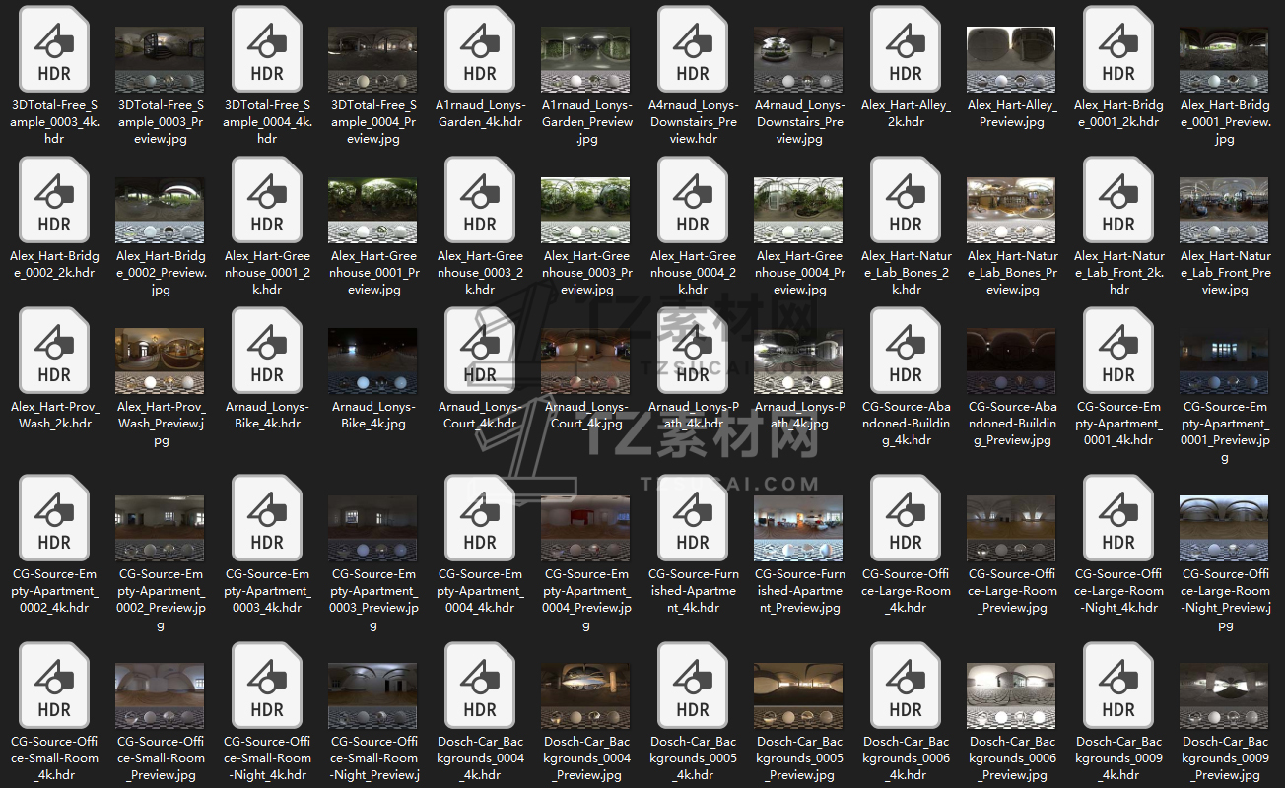Select the file name "Alex_Hart-Greenhouse_0003_Preview.jpg"
This screenshot has width=1285, height=788.
[x=586, y=273]
